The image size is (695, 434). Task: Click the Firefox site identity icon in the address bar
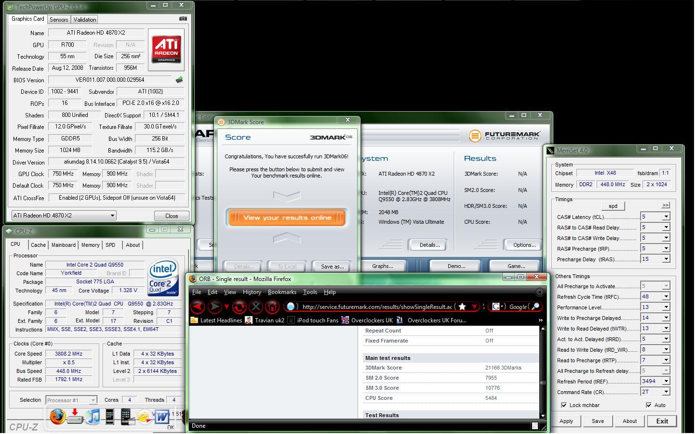coord(291,306)
